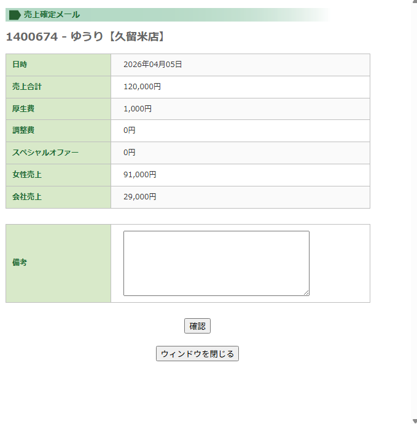Viewport: 417px width, 424px height.
Task: Click the 120,000円 total amount
Action: (x=142, y=87)
